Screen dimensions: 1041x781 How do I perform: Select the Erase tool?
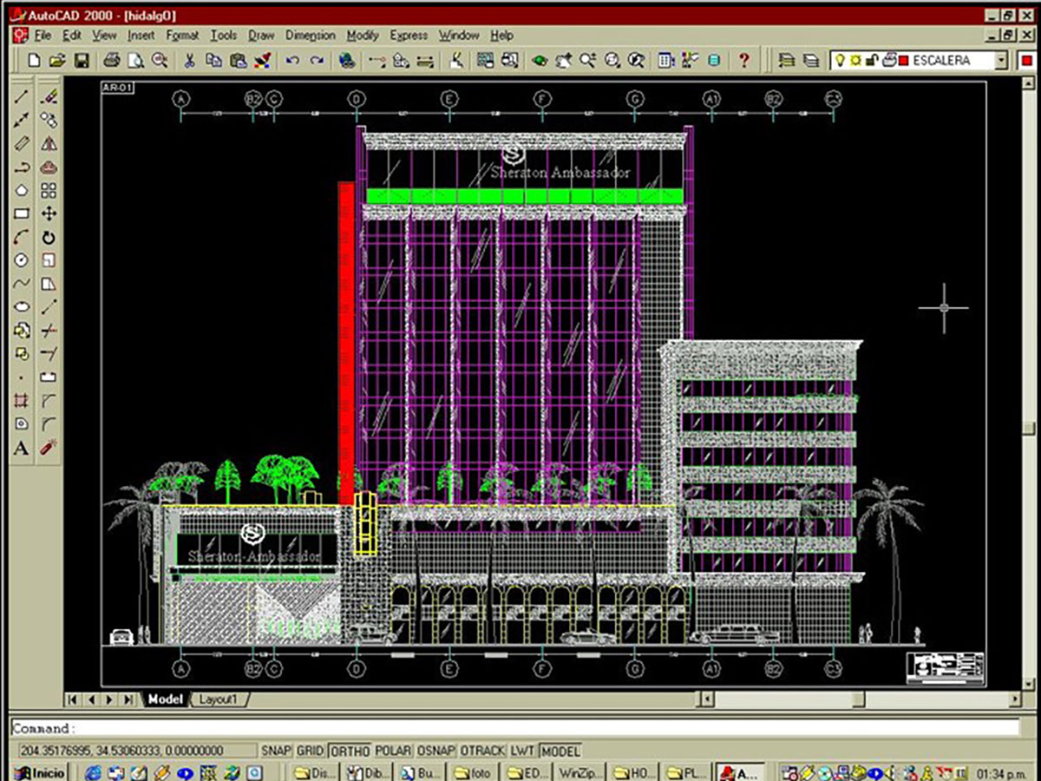(x=49, y=95)
